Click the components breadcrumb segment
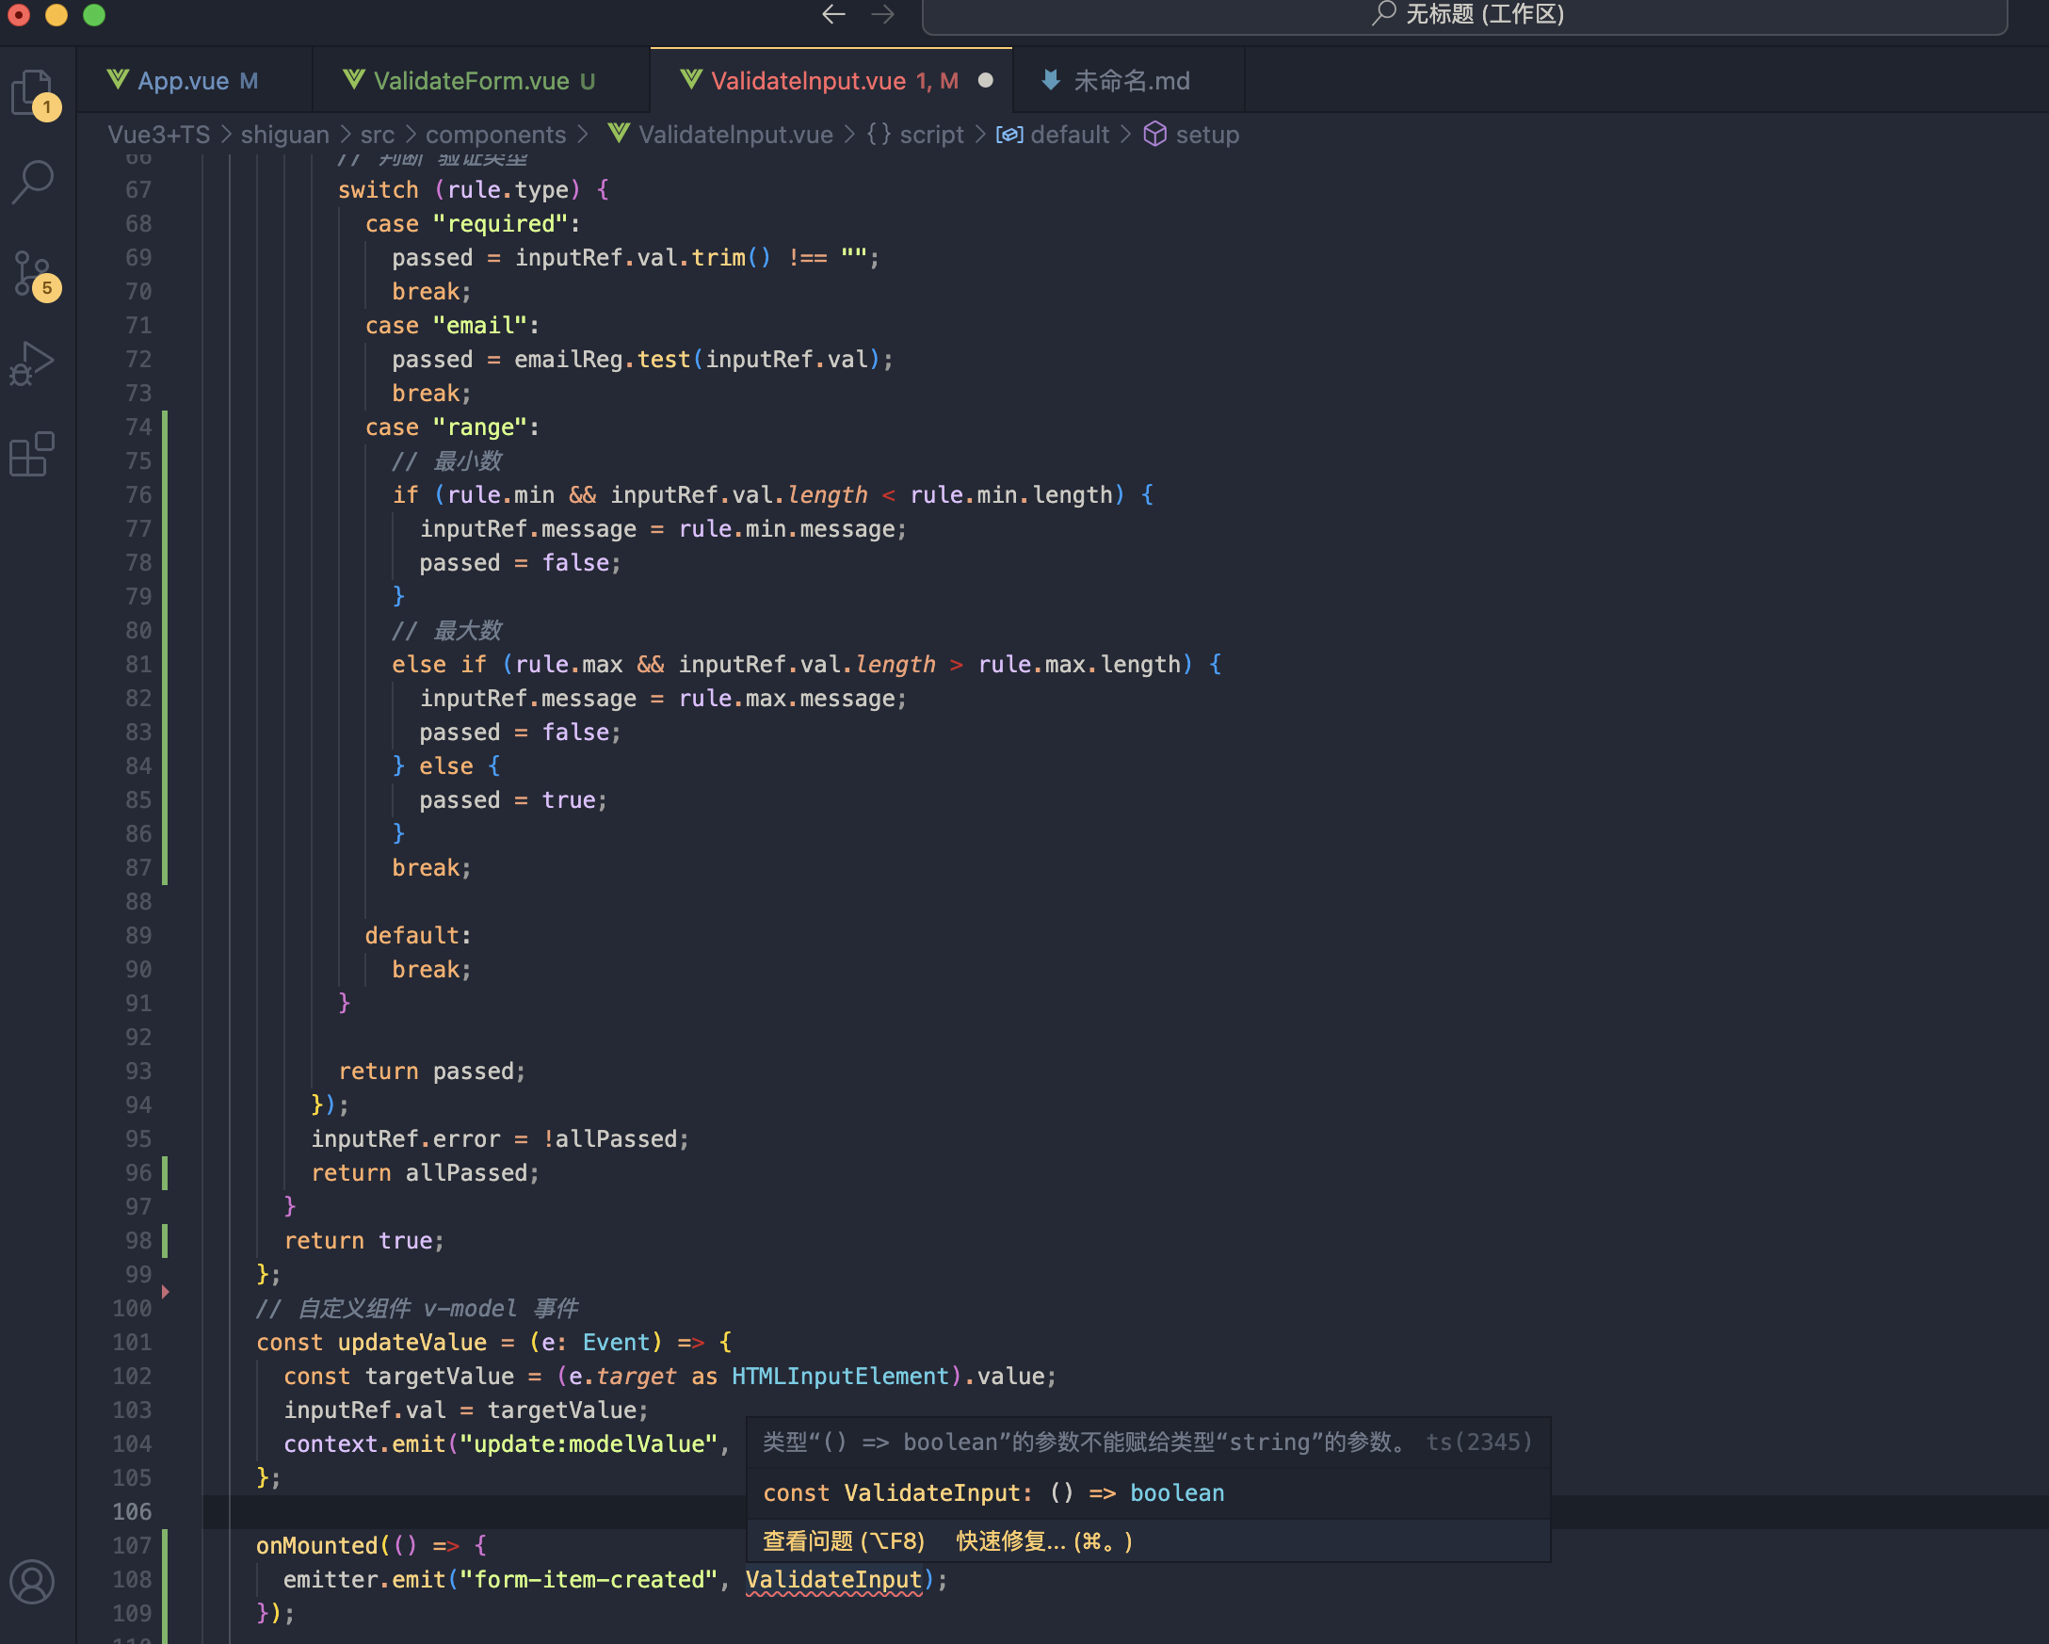This screenshot has height=1644, width=2049. tap(495, 135)
